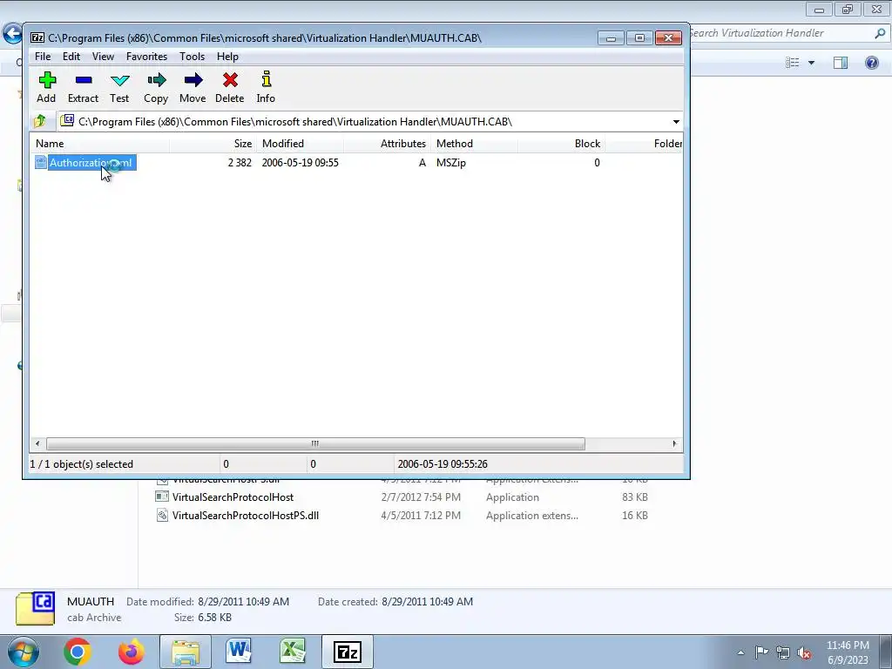Run the Test archive tool
The width and height of the screenshot is (892, 669).
[x=119, y=88]
